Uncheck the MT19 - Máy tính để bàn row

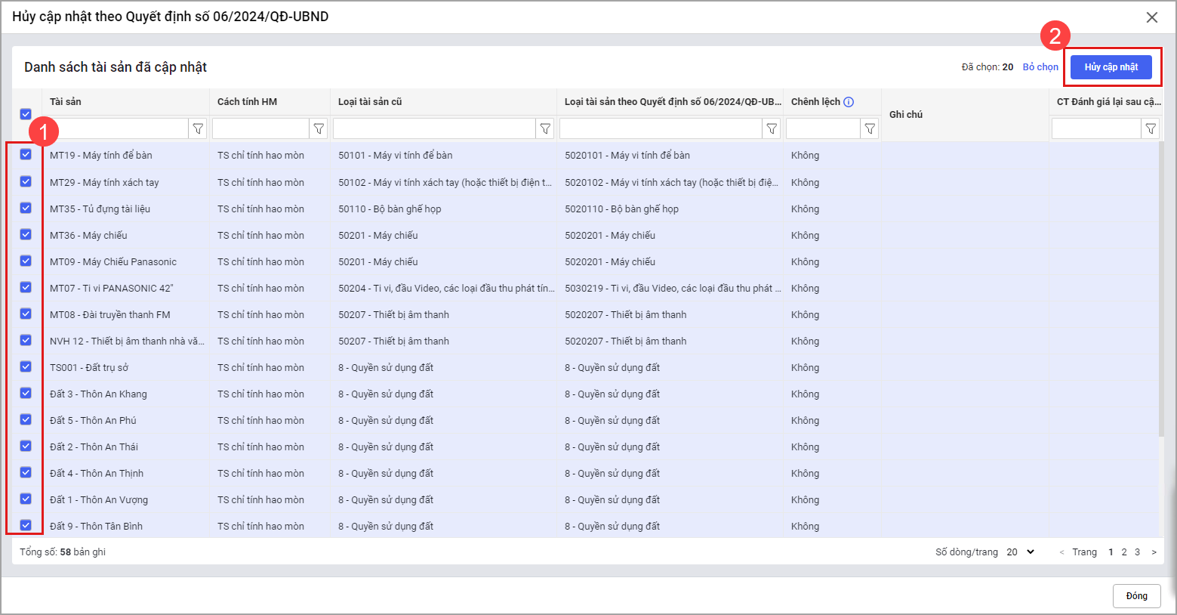pyautogui.click(x=26, y=154)
